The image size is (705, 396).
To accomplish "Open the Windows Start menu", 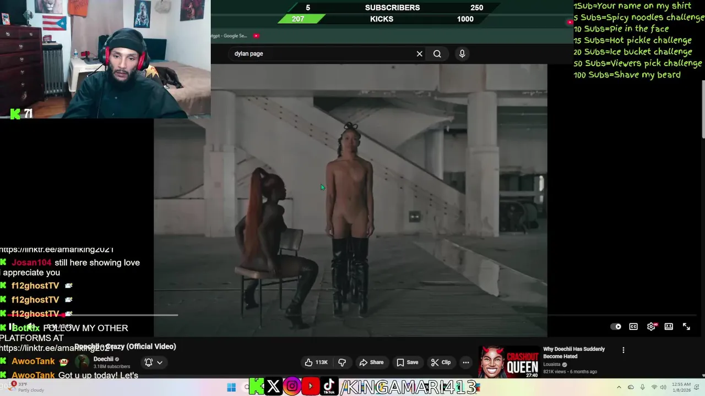I will 231,387.
